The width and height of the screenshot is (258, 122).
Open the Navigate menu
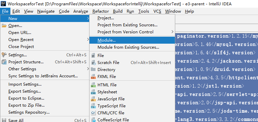46,11
